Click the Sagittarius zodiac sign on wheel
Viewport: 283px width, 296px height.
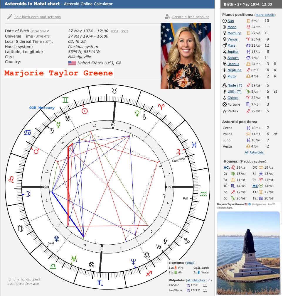tap(149, 273)
